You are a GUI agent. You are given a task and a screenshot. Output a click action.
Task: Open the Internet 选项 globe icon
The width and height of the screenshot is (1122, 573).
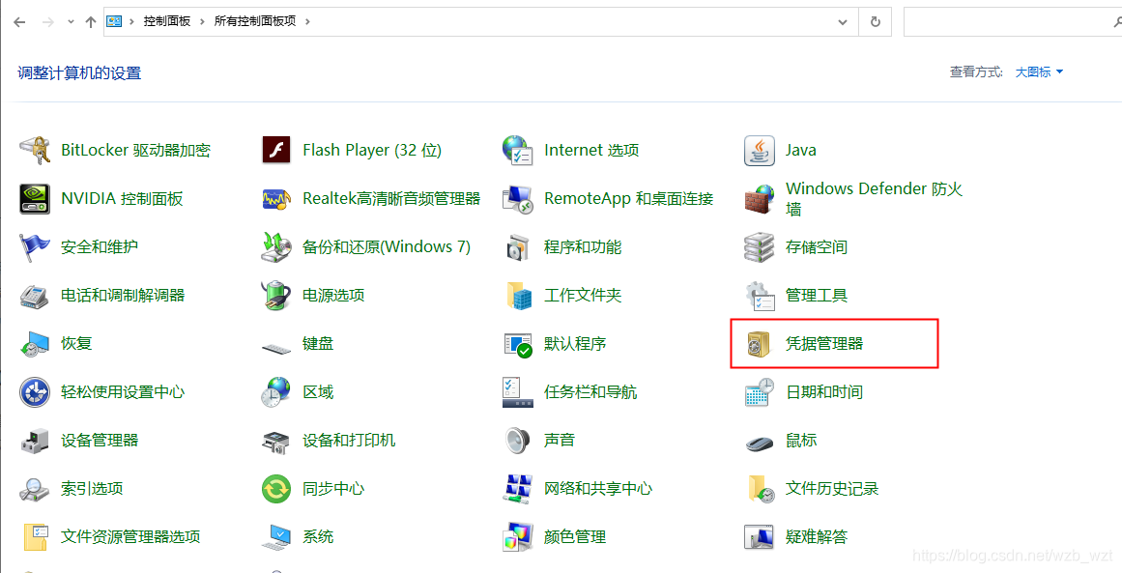click(517, 150)
